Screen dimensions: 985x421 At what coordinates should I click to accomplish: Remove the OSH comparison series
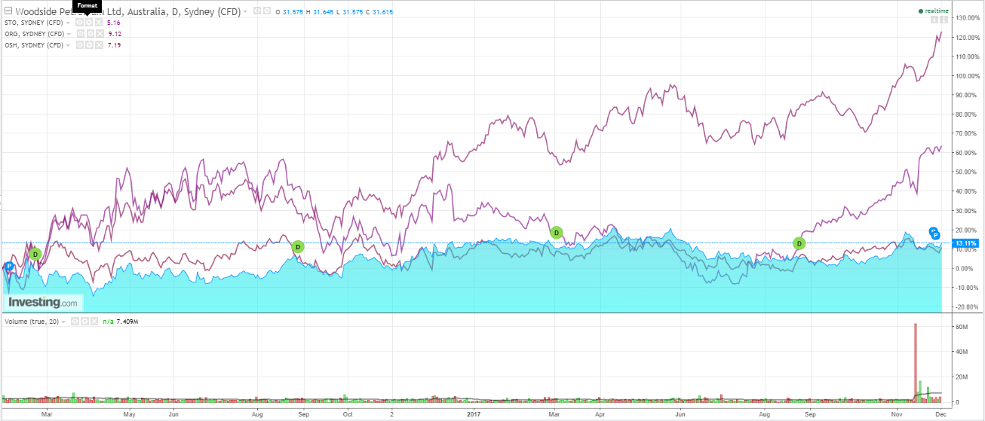tap(99, 45)
